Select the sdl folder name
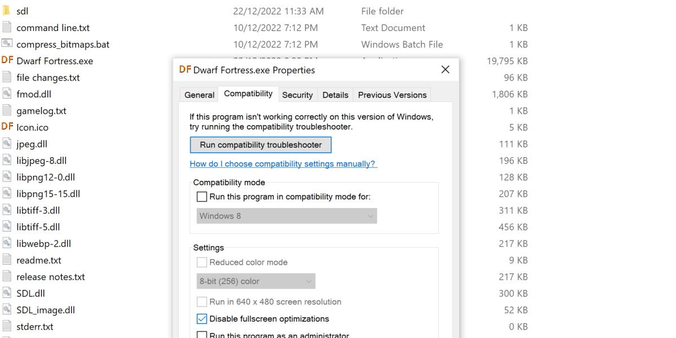 tap(23, 11)
